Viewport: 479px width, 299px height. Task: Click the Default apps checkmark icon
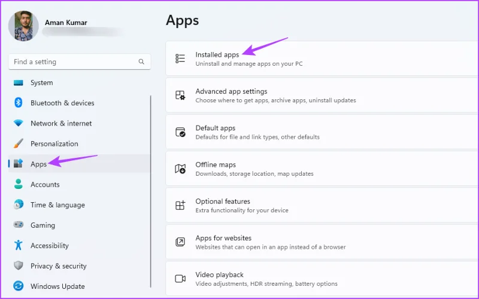(x=180, y=132)
